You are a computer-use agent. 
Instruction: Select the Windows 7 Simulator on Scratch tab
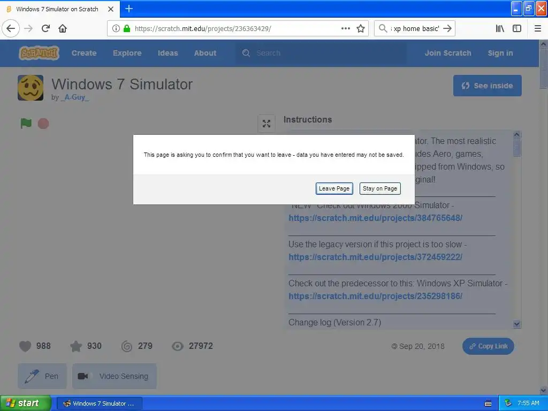59,9
